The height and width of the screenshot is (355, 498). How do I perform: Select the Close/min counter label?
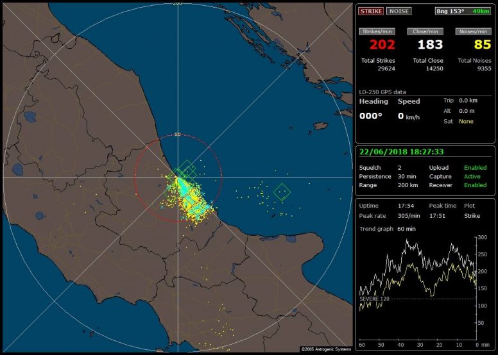pyautogui.click(x=427, y=31)
